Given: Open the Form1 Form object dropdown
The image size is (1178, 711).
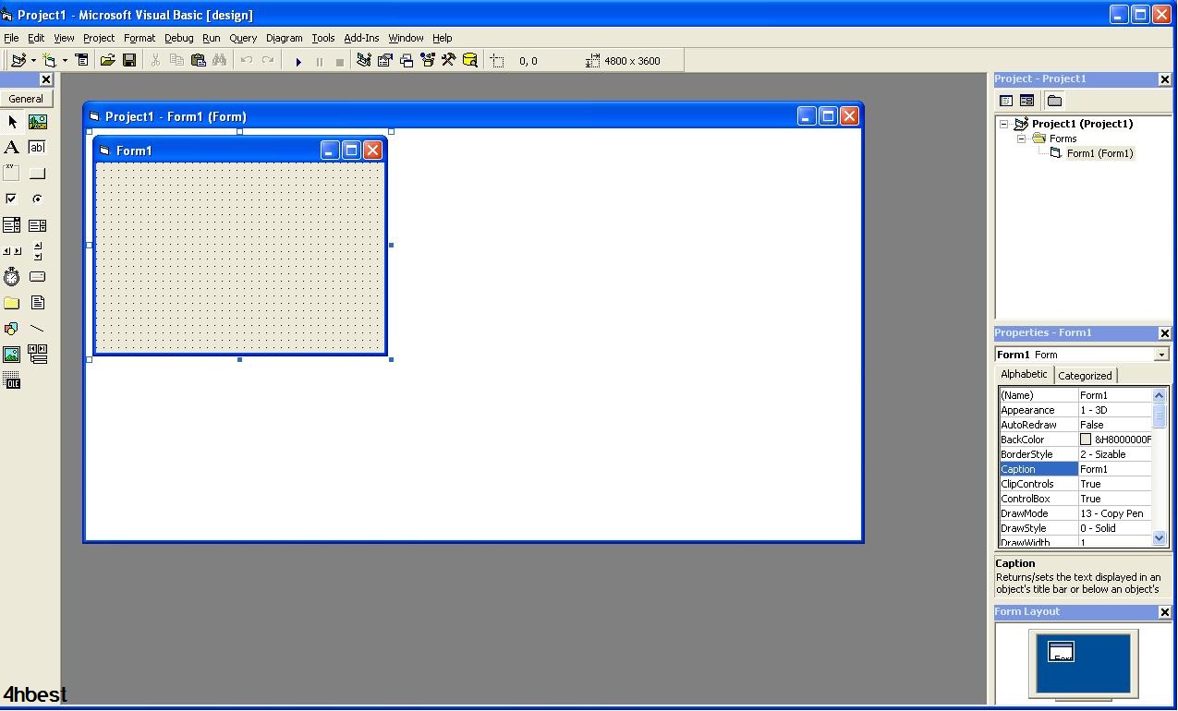Looking at the screenshot, I should tap(1161, 355).
